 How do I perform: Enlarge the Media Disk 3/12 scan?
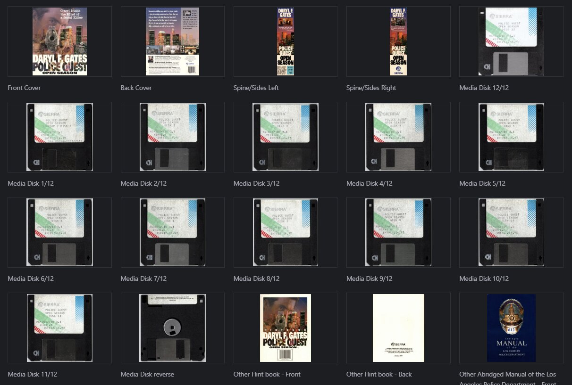point(285,137)
